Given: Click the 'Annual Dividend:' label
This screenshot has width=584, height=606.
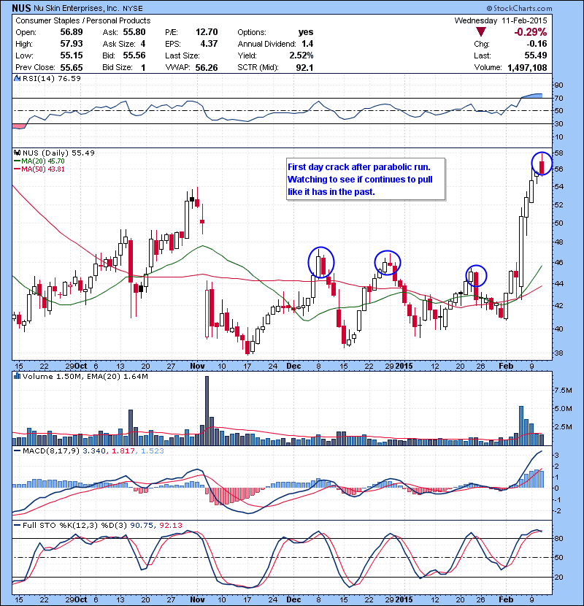Looking at the screenshot, I should tap(266, 44).
